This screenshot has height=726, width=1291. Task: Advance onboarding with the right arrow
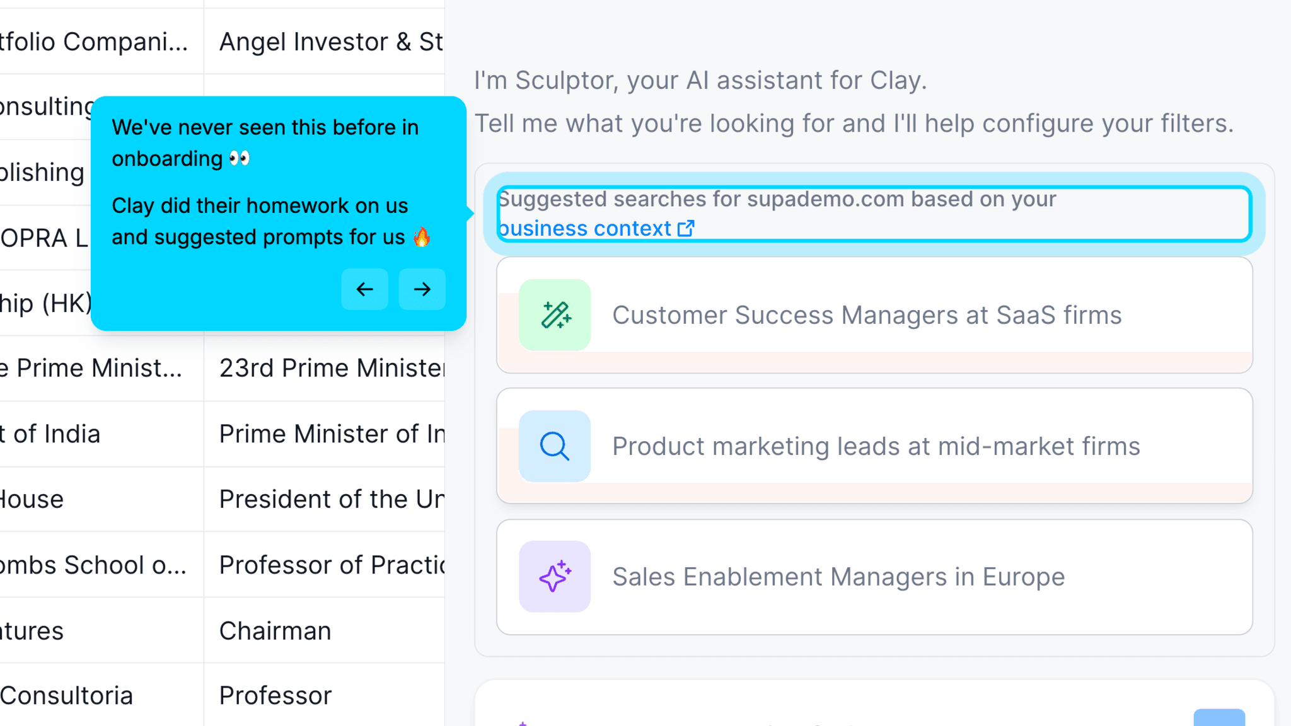click(x=421, y=289)
